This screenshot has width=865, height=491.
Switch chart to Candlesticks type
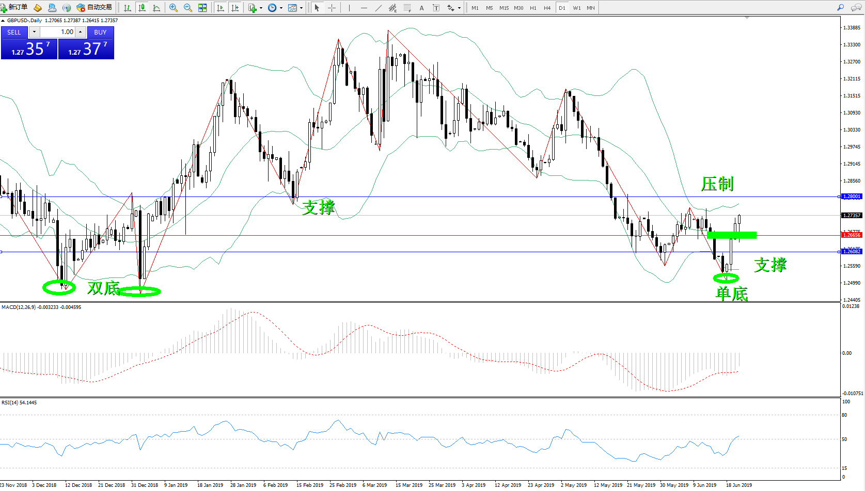142,8
